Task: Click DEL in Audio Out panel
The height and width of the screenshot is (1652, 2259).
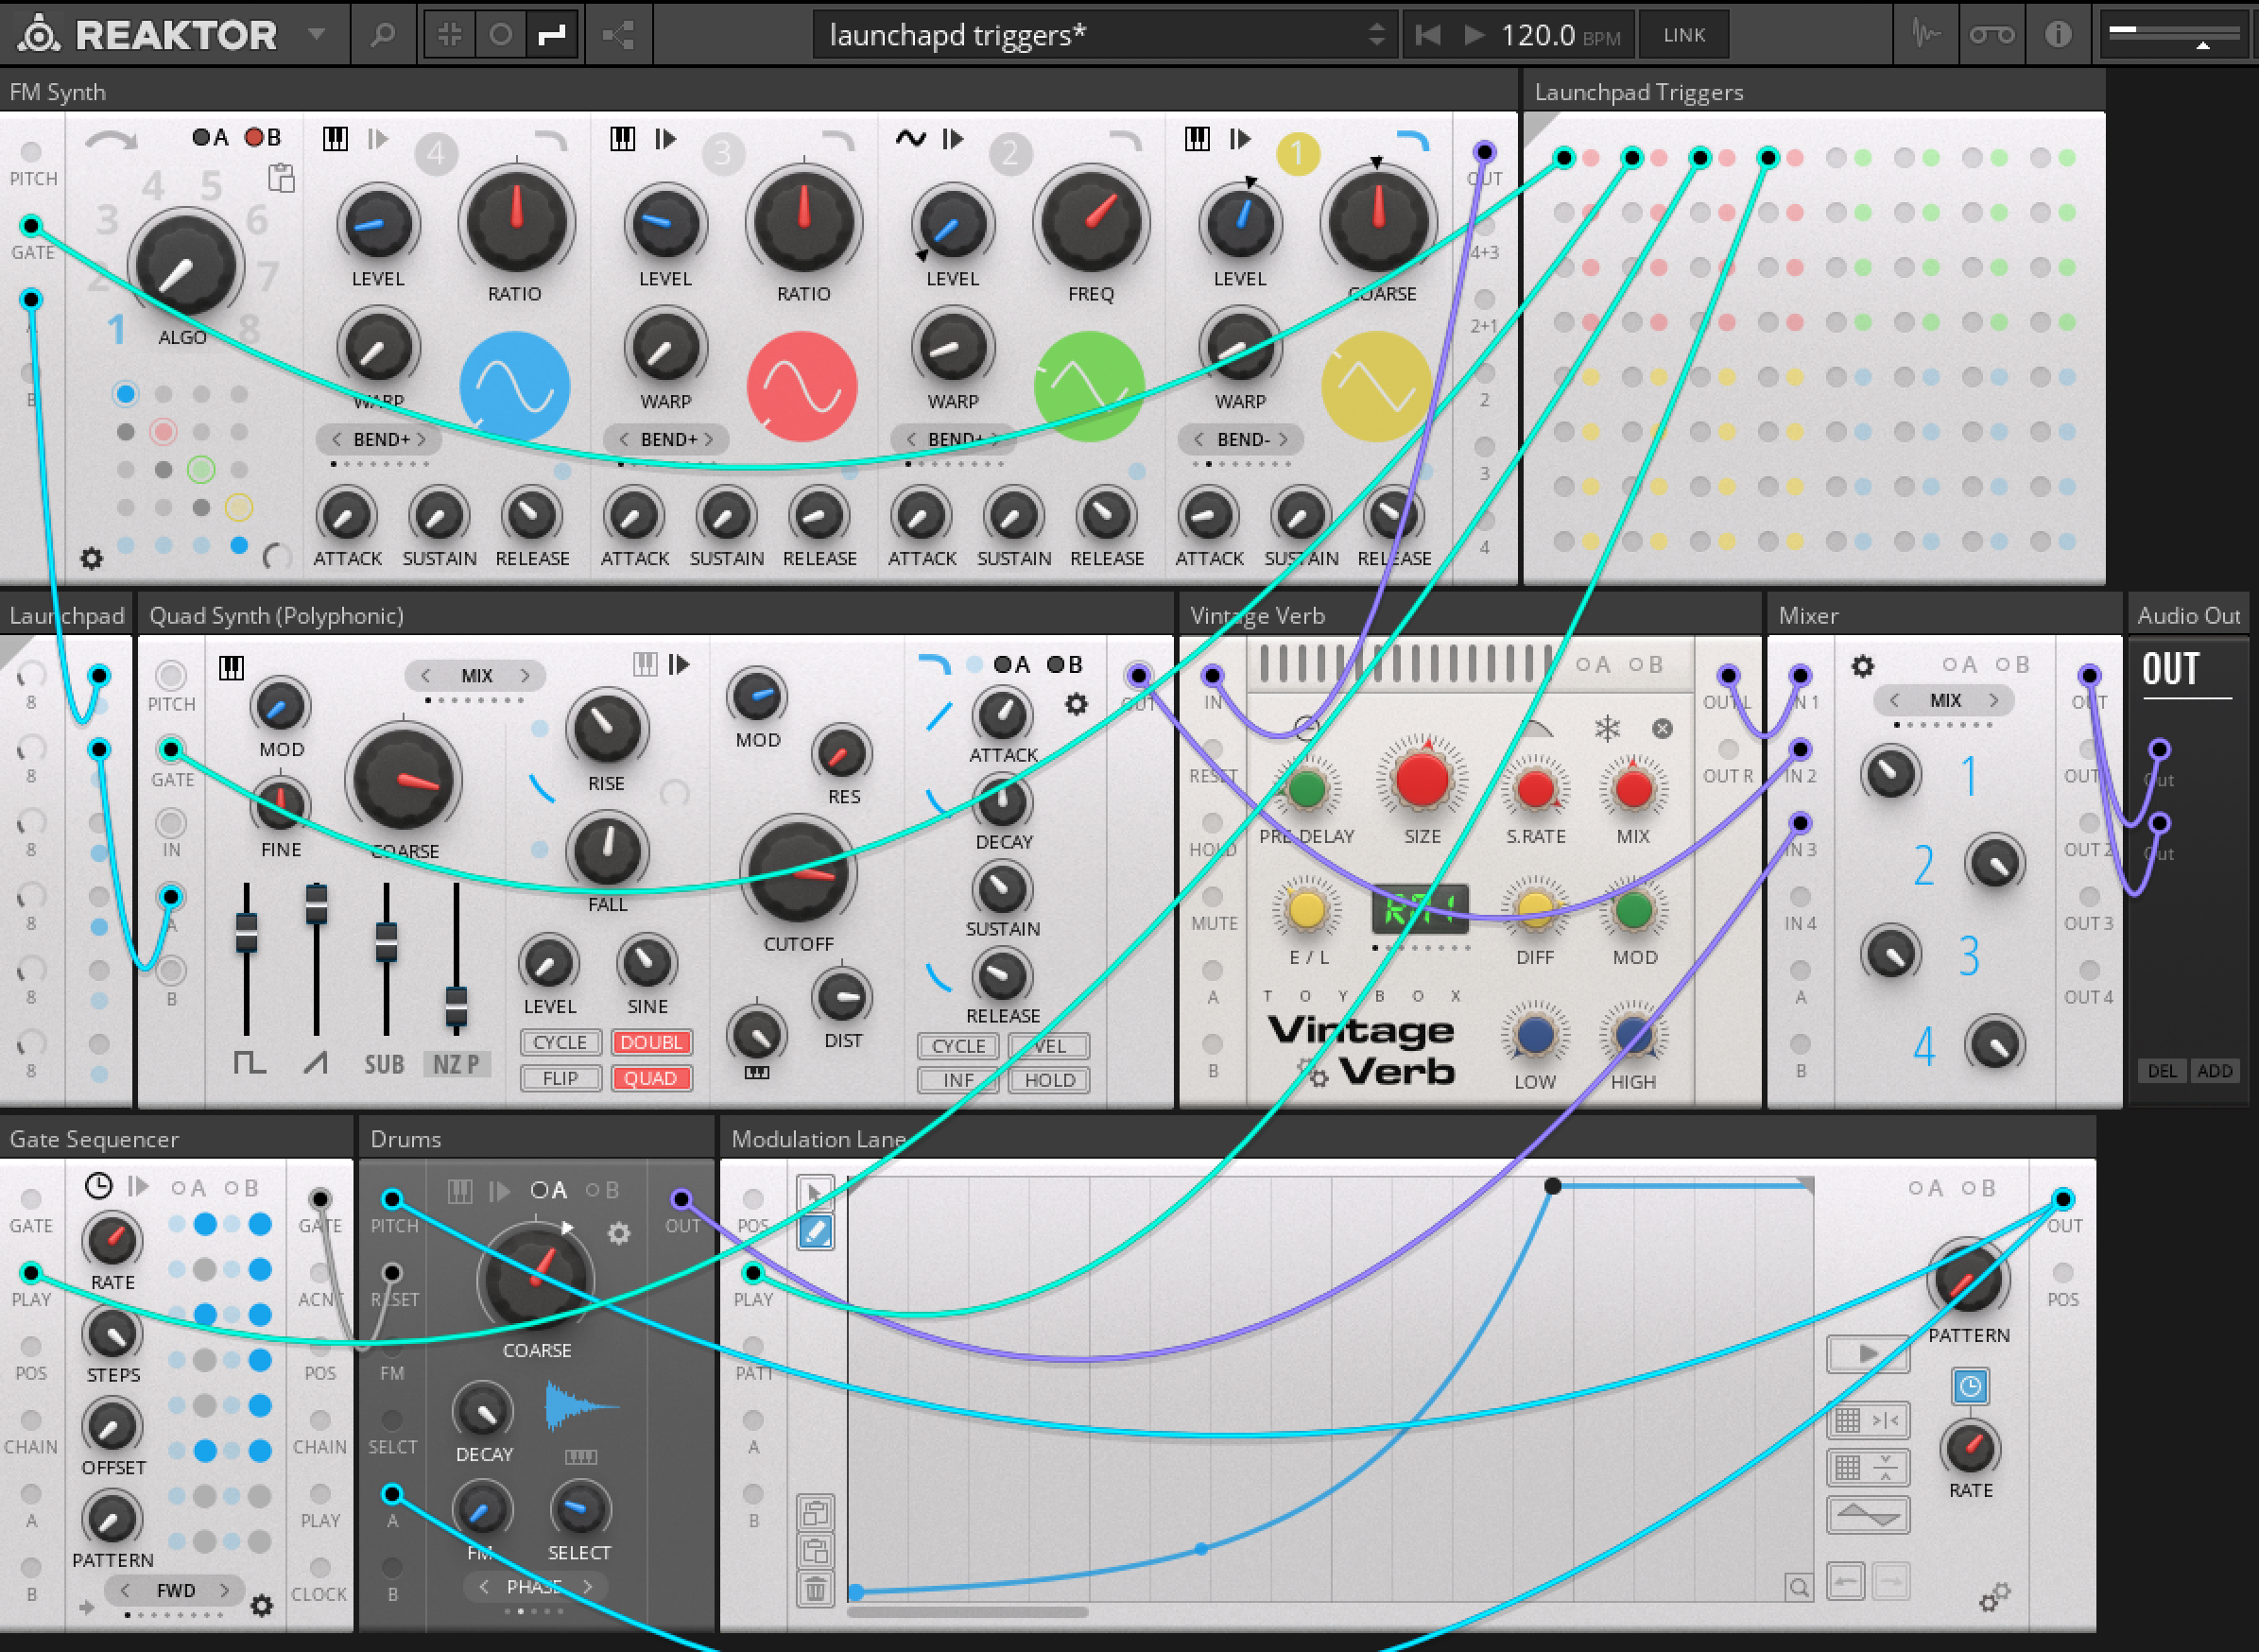Action: point(2162,1070)
